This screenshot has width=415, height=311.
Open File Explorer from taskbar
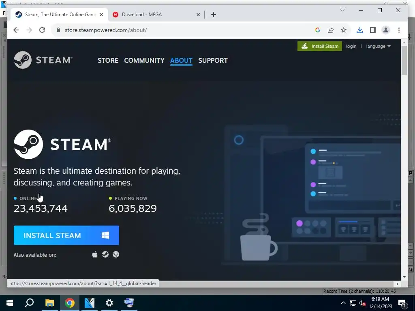pos(49,303)
